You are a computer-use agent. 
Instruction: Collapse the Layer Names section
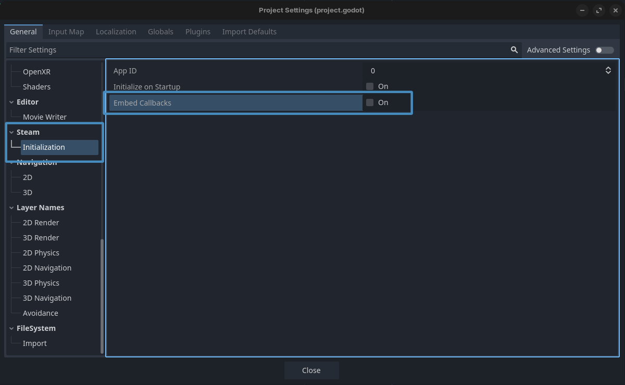click(11, 208)
